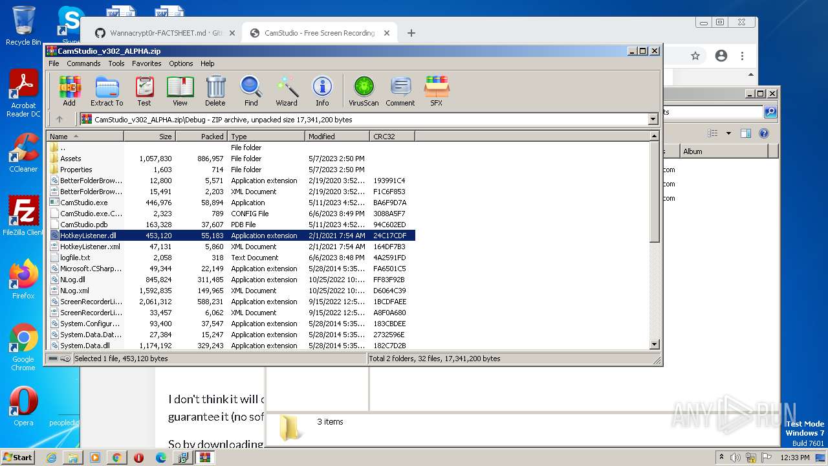Click the Test toolbar icon
The width and height of the screenshot is (828, 466).
pyautogui.click(x=144, y=91)
